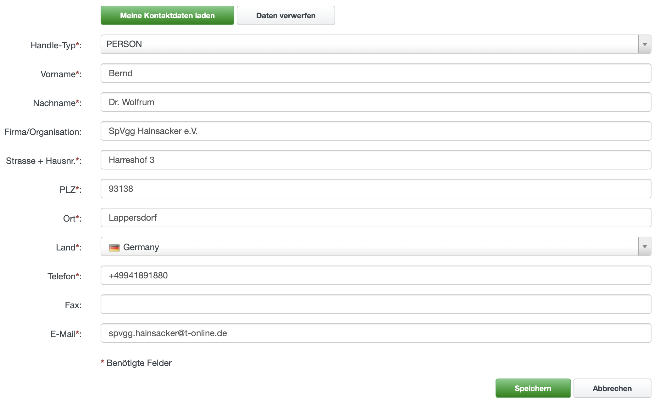
Task: Click the Germany flag icon in Land field
Action: 114,248
